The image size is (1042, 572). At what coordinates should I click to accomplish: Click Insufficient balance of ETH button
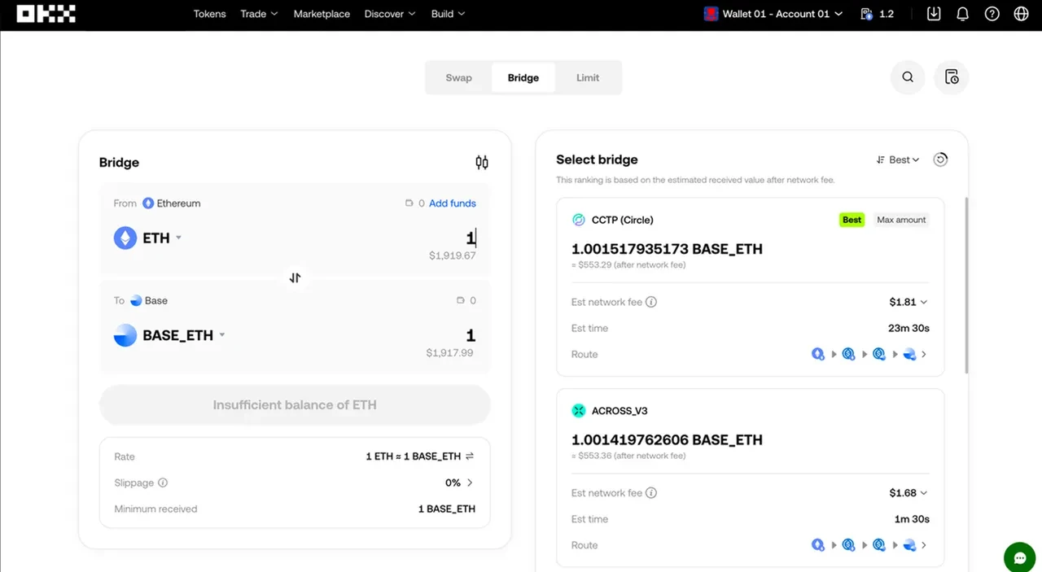(295, 404)
